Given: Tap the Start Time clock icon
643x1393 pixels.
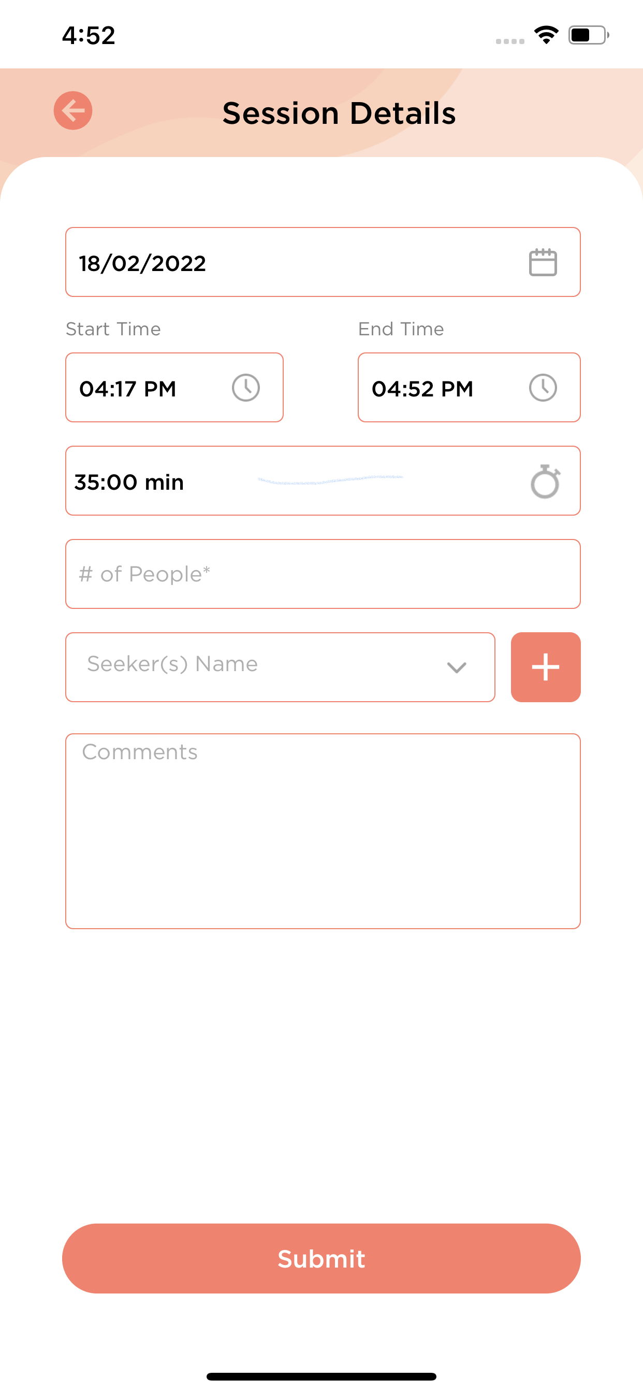Looking at the screenshot, I should tap(246, 388).
